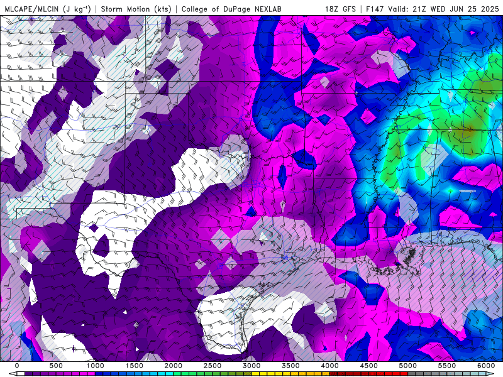Click the right arrow end of the color bar

pyautogui.click(x=490, y=374)
